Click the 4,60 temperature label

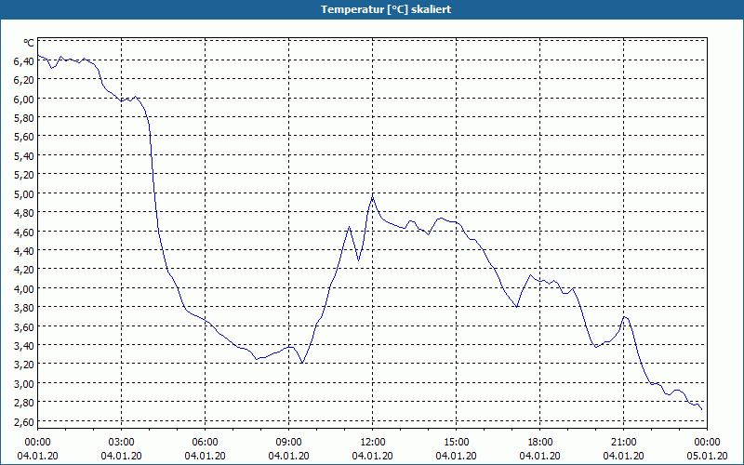pos(24,232)
